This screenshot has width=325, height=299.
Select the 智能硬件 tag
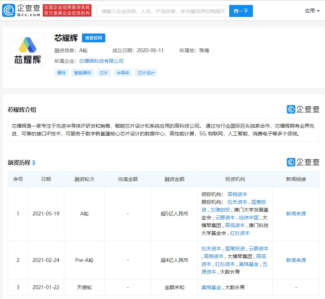click(83, 73)
